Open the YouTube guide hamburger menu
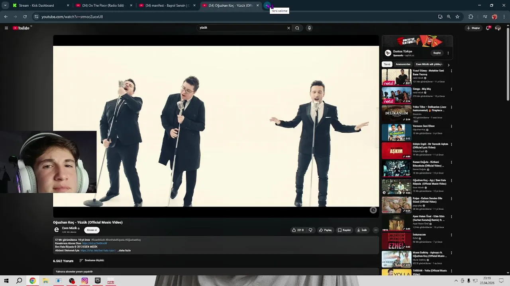Image resolution: width=510 pixels, height=286 pixels. [6, 28]
